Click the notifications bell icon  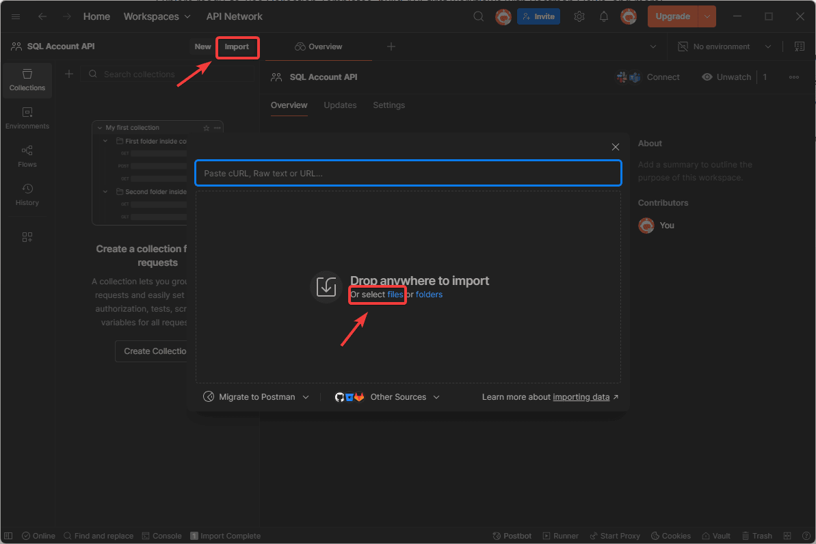pyautogui.click(x=604, y=16)
